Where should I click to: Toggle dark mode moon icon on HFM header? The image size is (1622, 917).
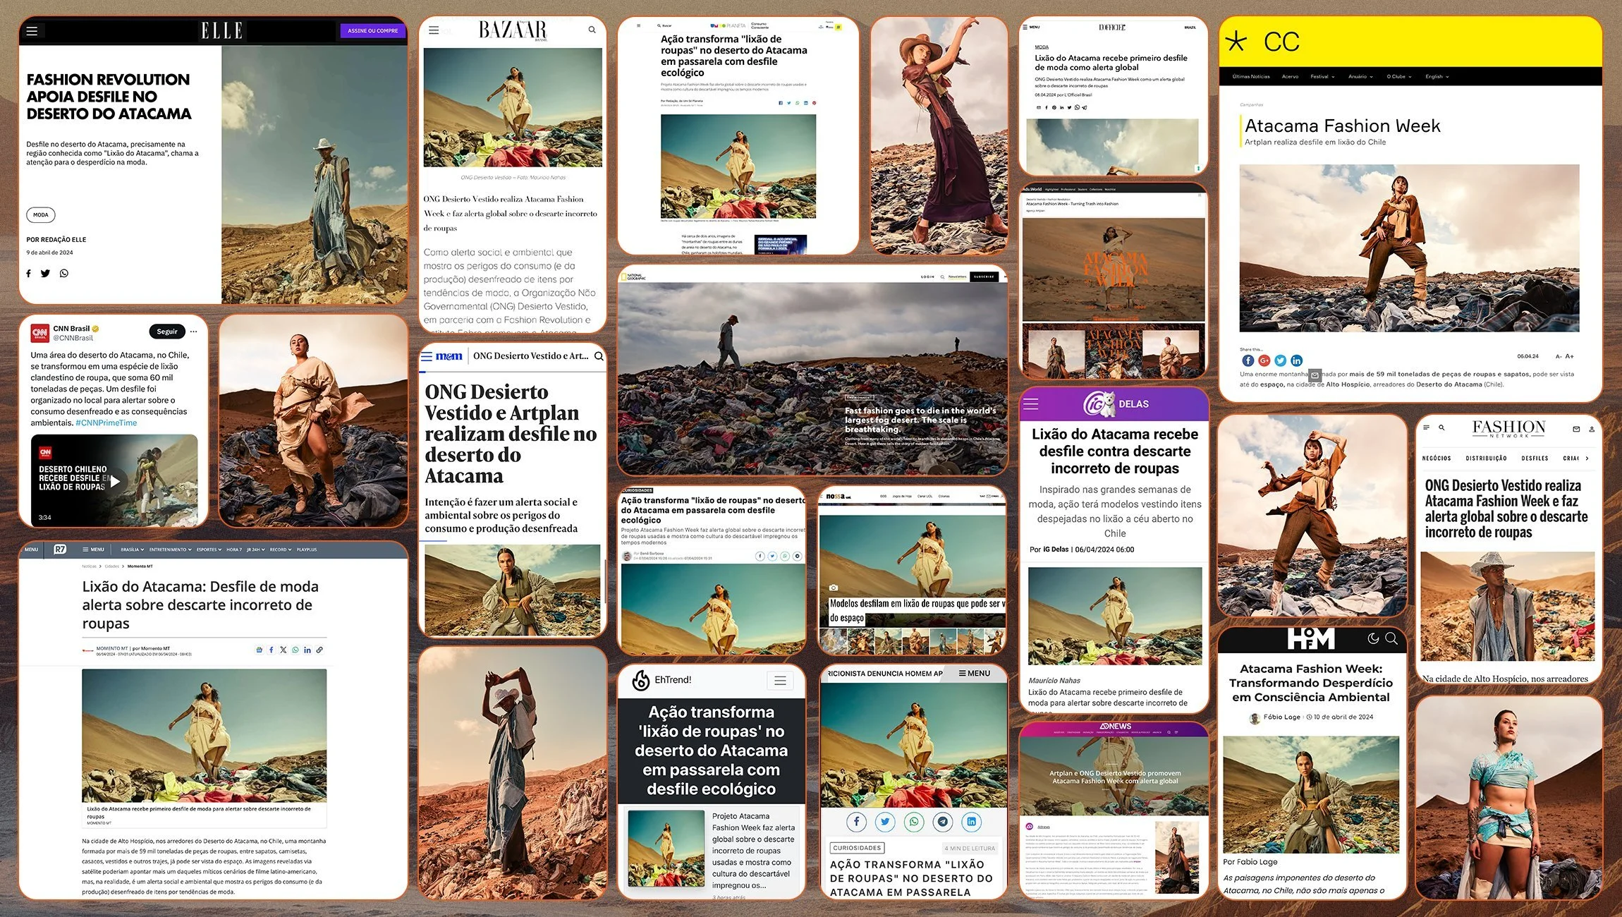tap(1373, 638)
